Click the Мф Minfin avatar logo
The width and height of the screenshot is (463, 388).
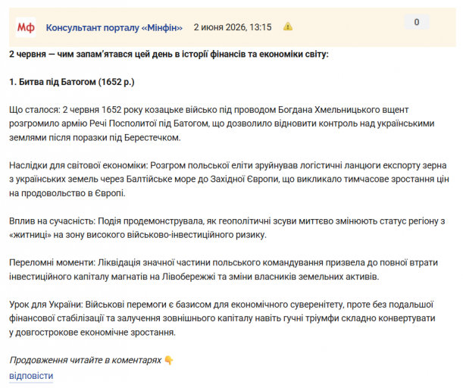pos(26,27)
